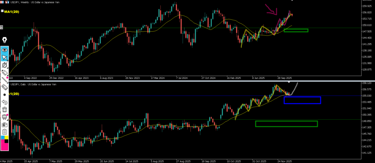The height and width of the screenshot is (163, 375).
Task: Click the pen nib icon atop the toolbar
Action: click(x=5, y=40)
